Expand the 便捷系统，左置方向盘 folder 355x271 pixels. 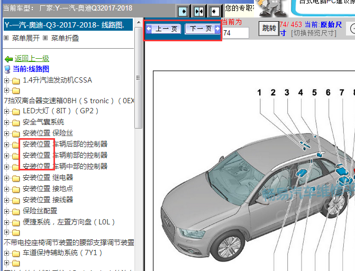(x=6, y=222)
